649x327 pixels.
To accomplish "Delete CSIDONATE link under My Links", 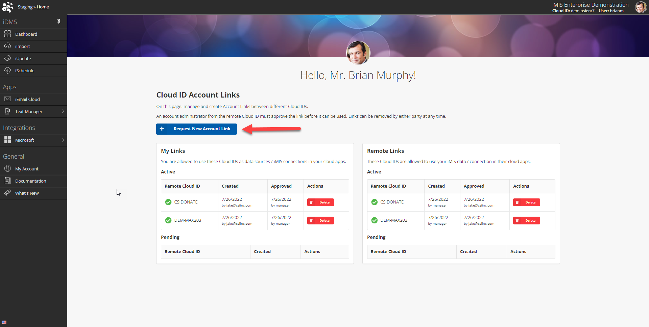I will (320, 202).
